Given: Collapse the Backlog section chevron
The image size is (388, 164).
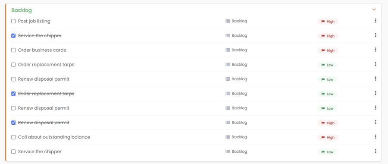Looking at the screenshot, I should click(374, 9).
